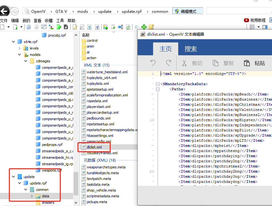The width and height of the screenshot is (272, 206).
Task: Open the 帮助 menu
Action: click(x=71, y=21)
